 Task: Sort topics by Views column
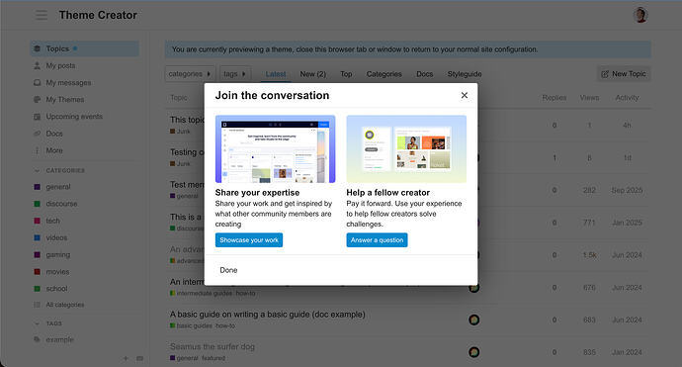coord(589,98)
